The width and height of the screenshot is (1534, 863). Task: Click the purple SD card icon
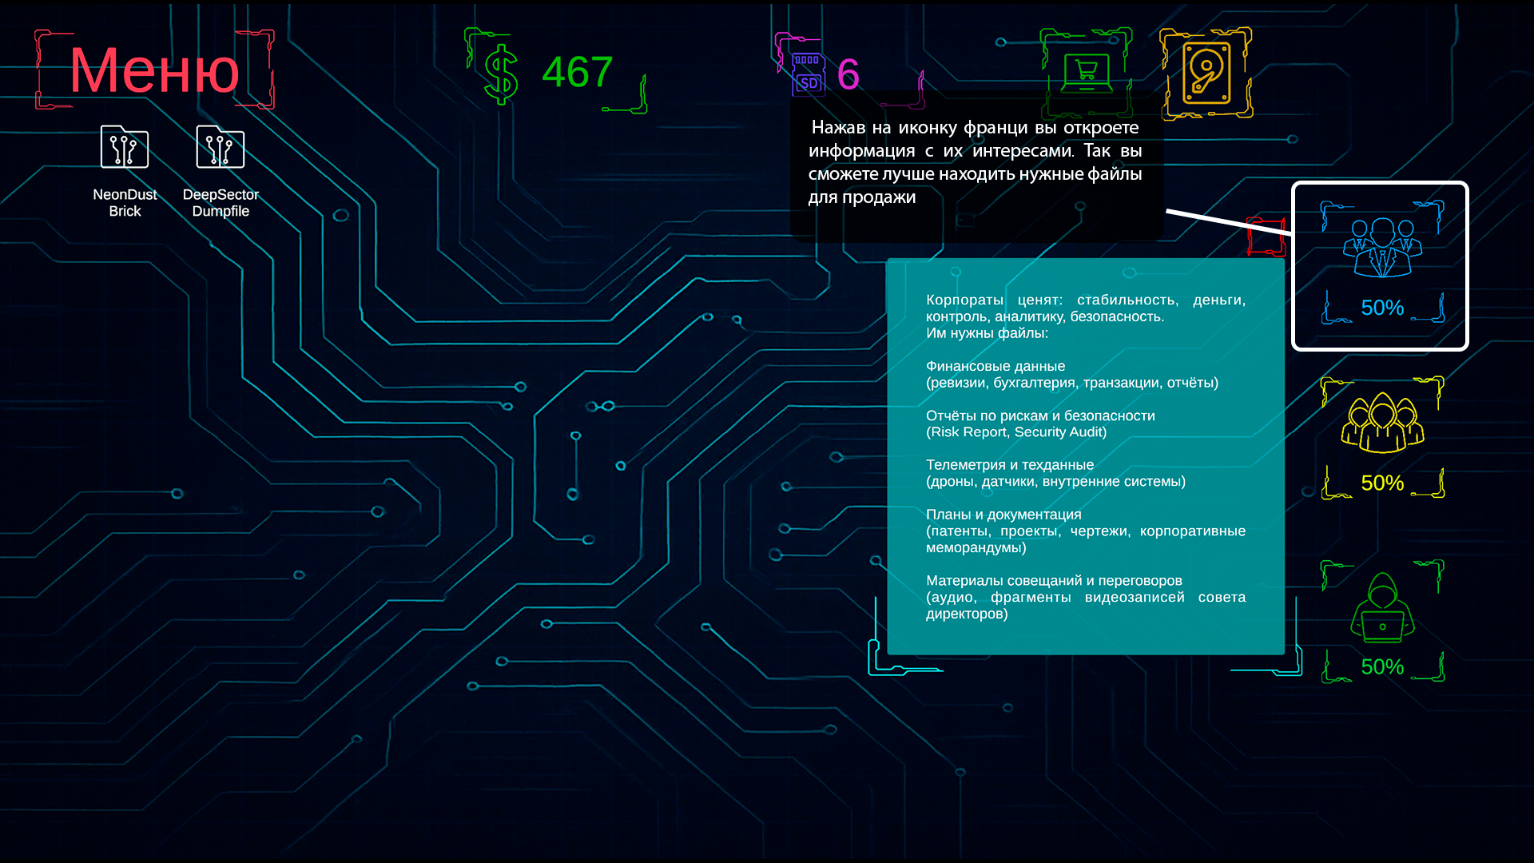(808, 74)
